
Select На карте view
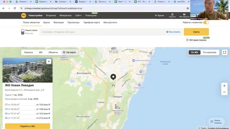(69, 52)
